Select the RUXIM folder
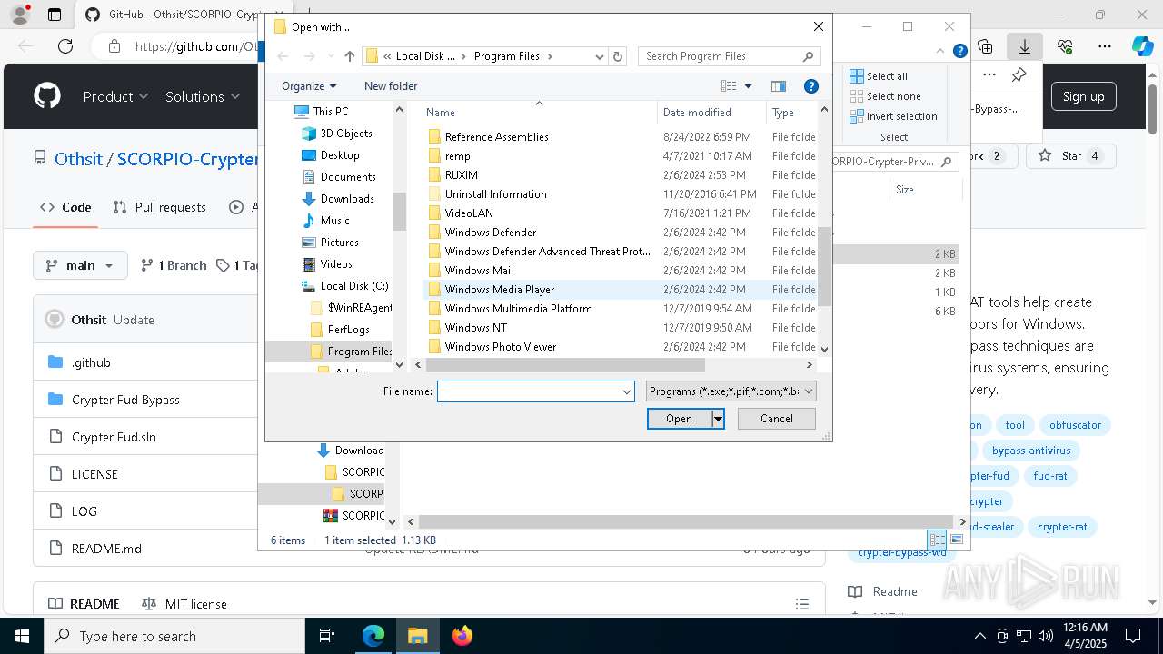Viewport: 1163px width, 654px height. pyautogui.click(x=461, y=175)
